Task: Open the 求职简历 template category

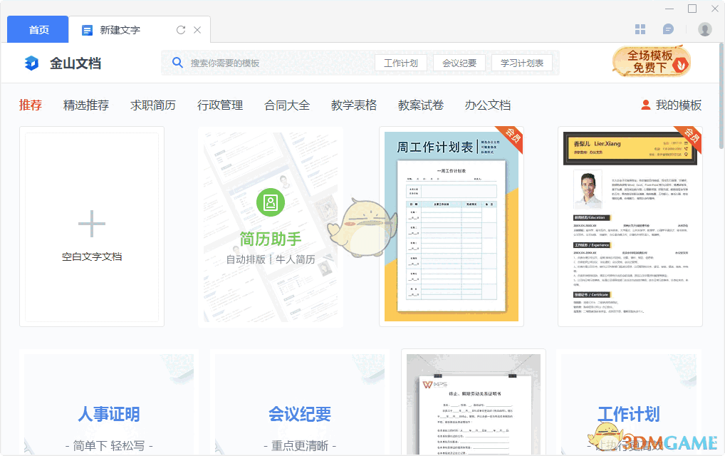Action: pos(152,105)
